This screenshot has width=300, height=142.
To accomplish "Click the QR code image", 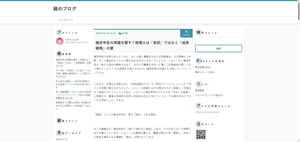I will pos(201,134).
